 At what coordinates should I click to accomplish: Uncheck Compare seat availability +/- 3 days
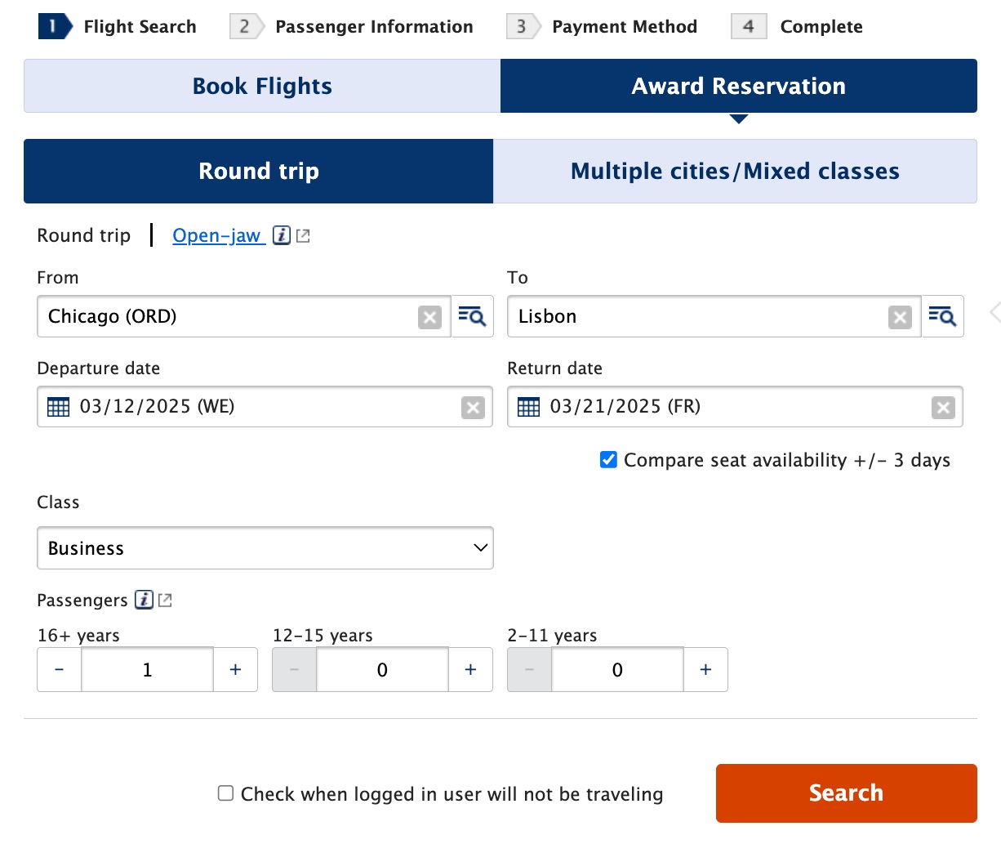608,460
